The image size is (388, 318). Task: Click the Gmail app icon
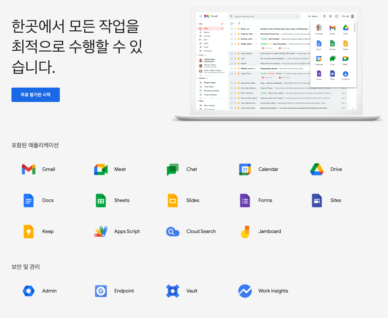pos(28,169)
